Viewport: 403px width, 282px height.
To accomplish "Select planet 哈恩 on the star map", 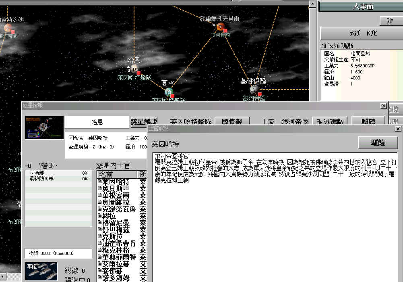I will tap(134, 69).
